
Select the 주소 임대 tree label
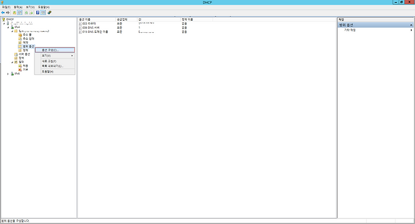28,39
